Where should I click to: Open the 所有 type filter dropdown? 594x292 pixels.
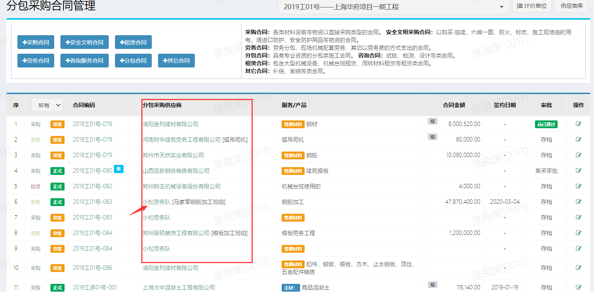coord(47,105)
